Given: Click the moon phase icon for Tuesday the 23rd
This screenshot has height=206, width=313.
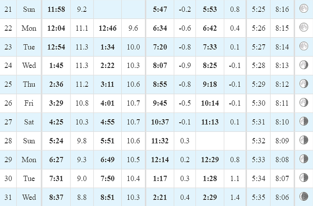Looking at the screenshot, I should pos(304,46).
